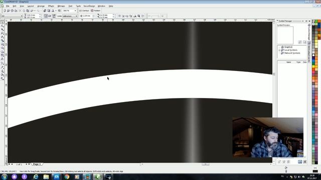Click the Export icon
Screen dimensions: 321x180
tap(49, 10)
